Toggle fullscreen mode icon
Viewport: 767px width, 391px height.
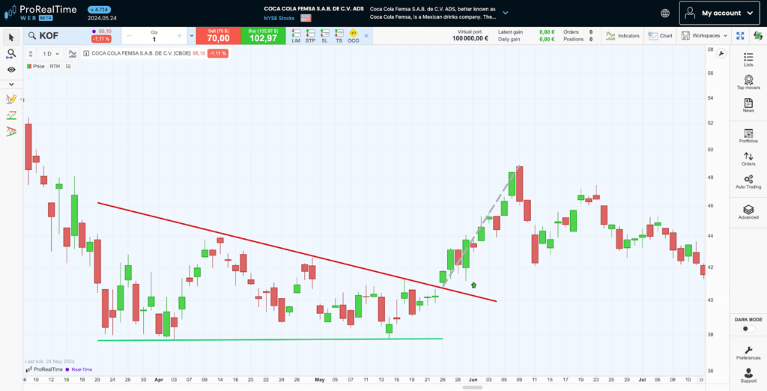[740, 36]
